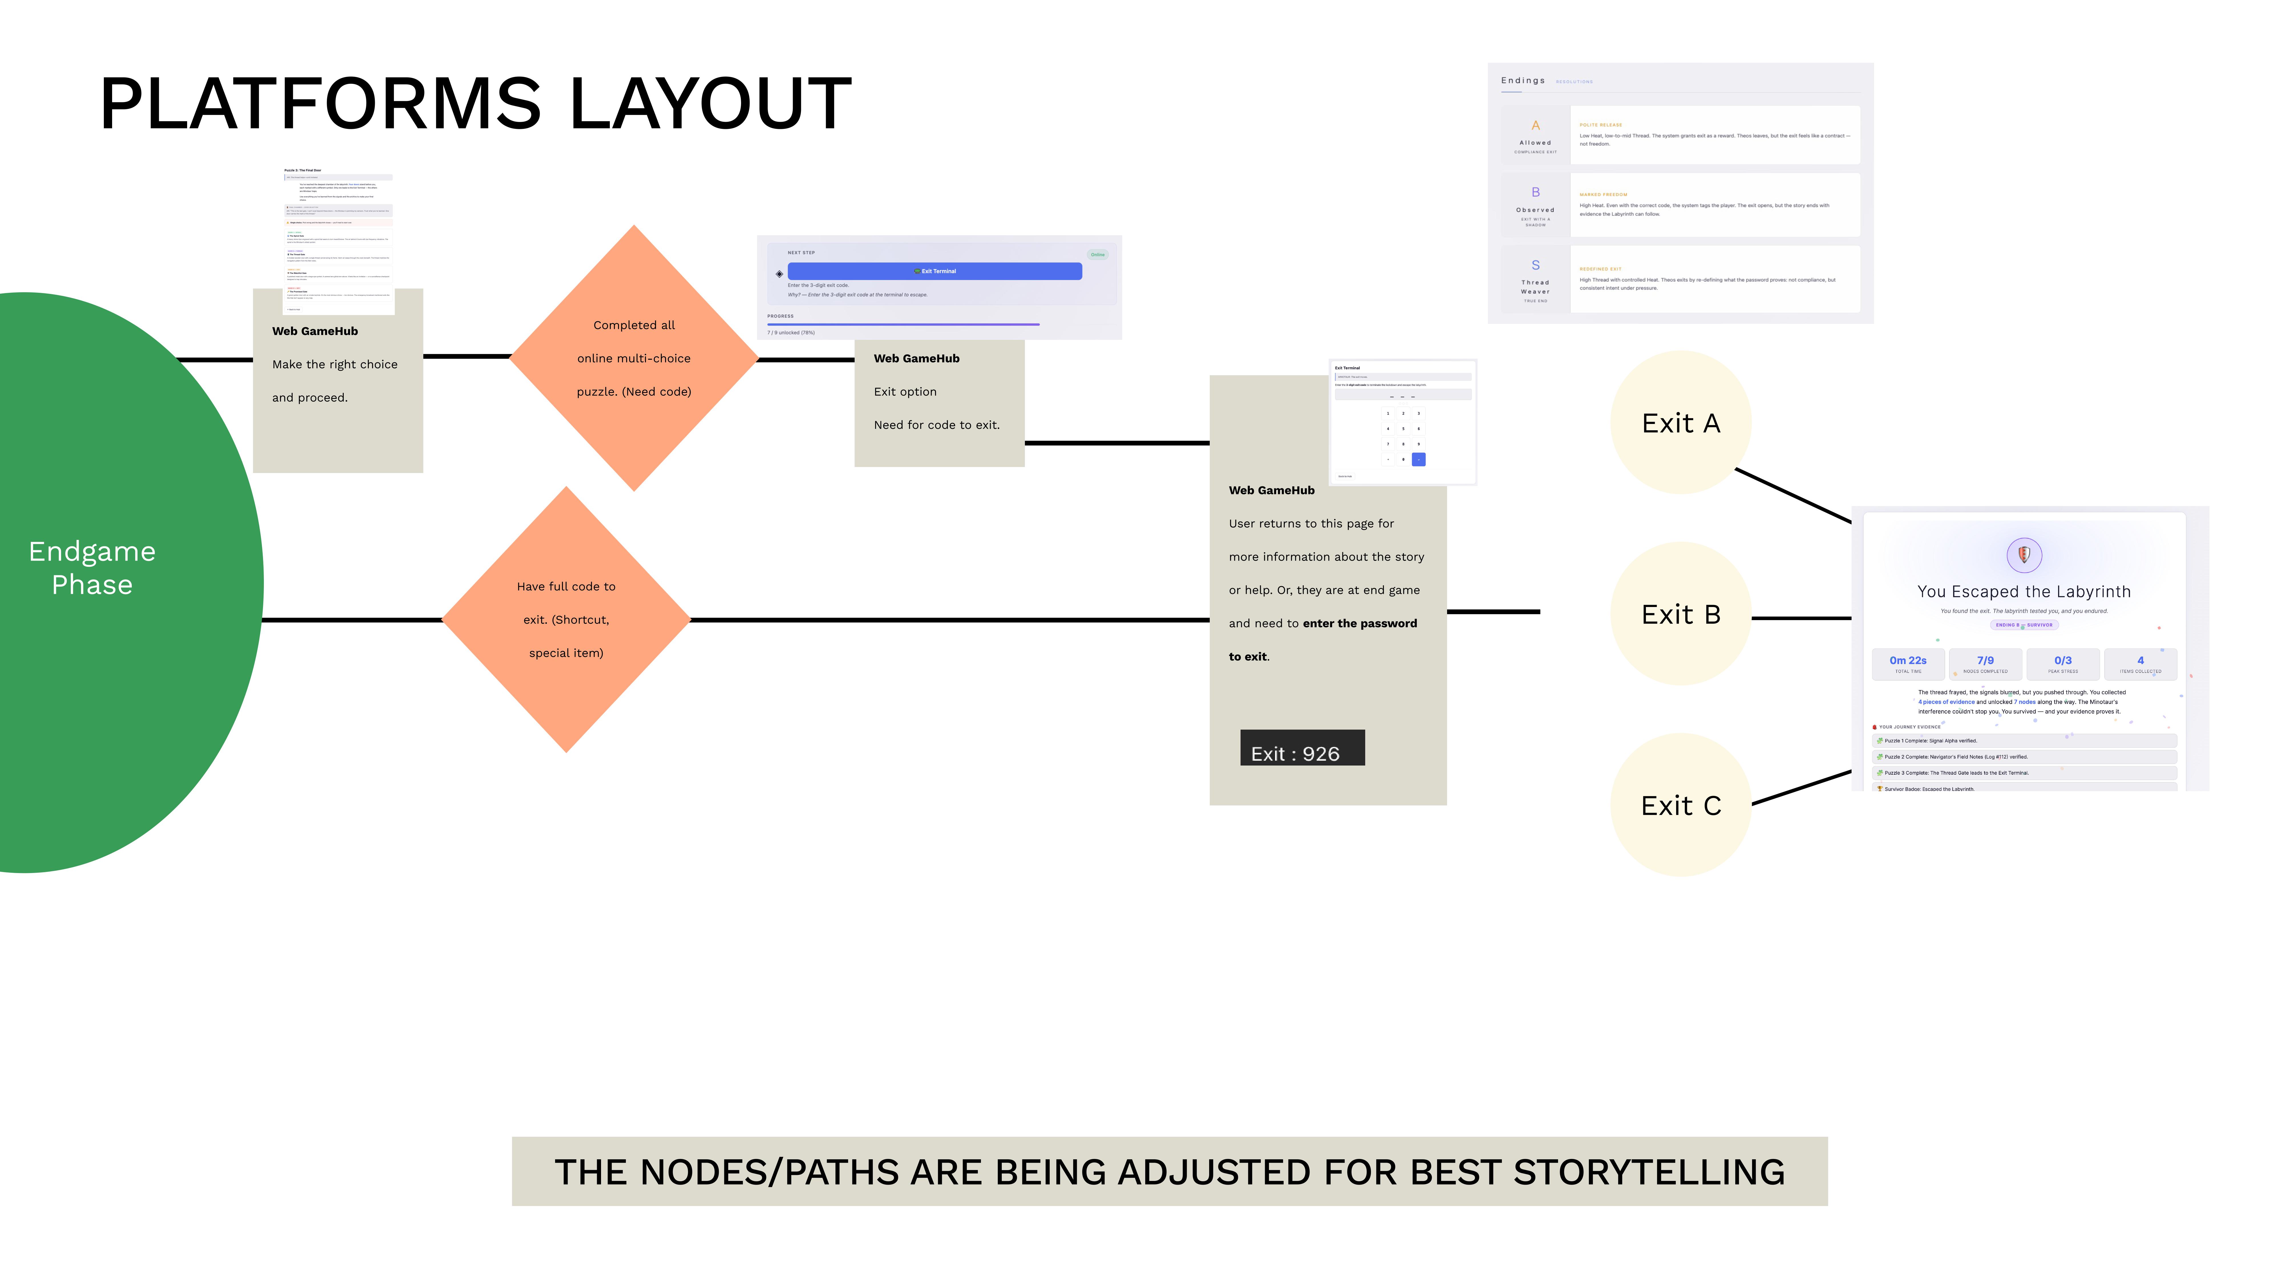Click the "0/3" Peak Stress stat card
The height and width of the screenshot is (1283, 2282).
(2063, 664)
